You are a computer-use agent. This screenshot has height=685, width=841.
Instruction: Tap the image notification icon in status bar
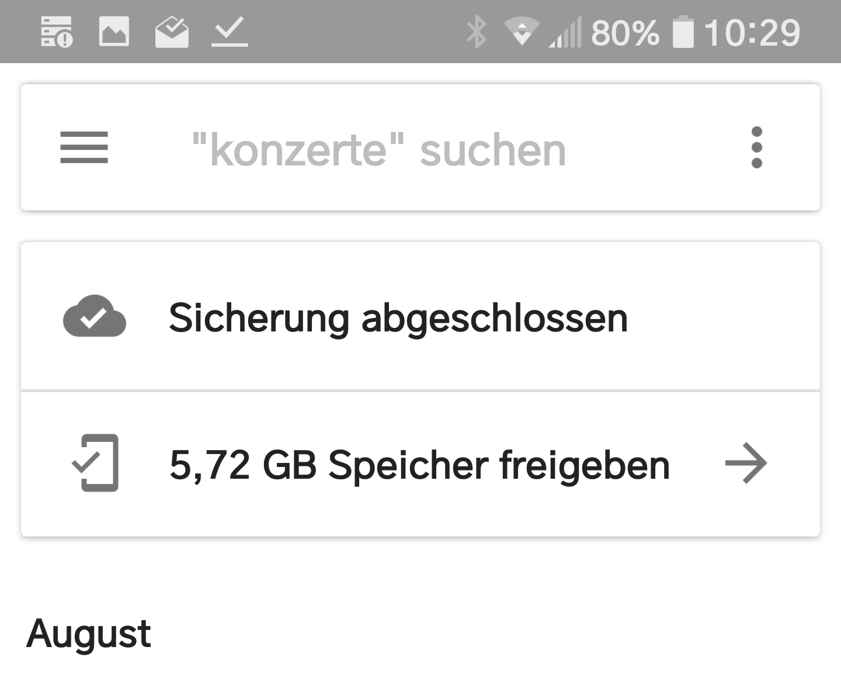[114, 32]
